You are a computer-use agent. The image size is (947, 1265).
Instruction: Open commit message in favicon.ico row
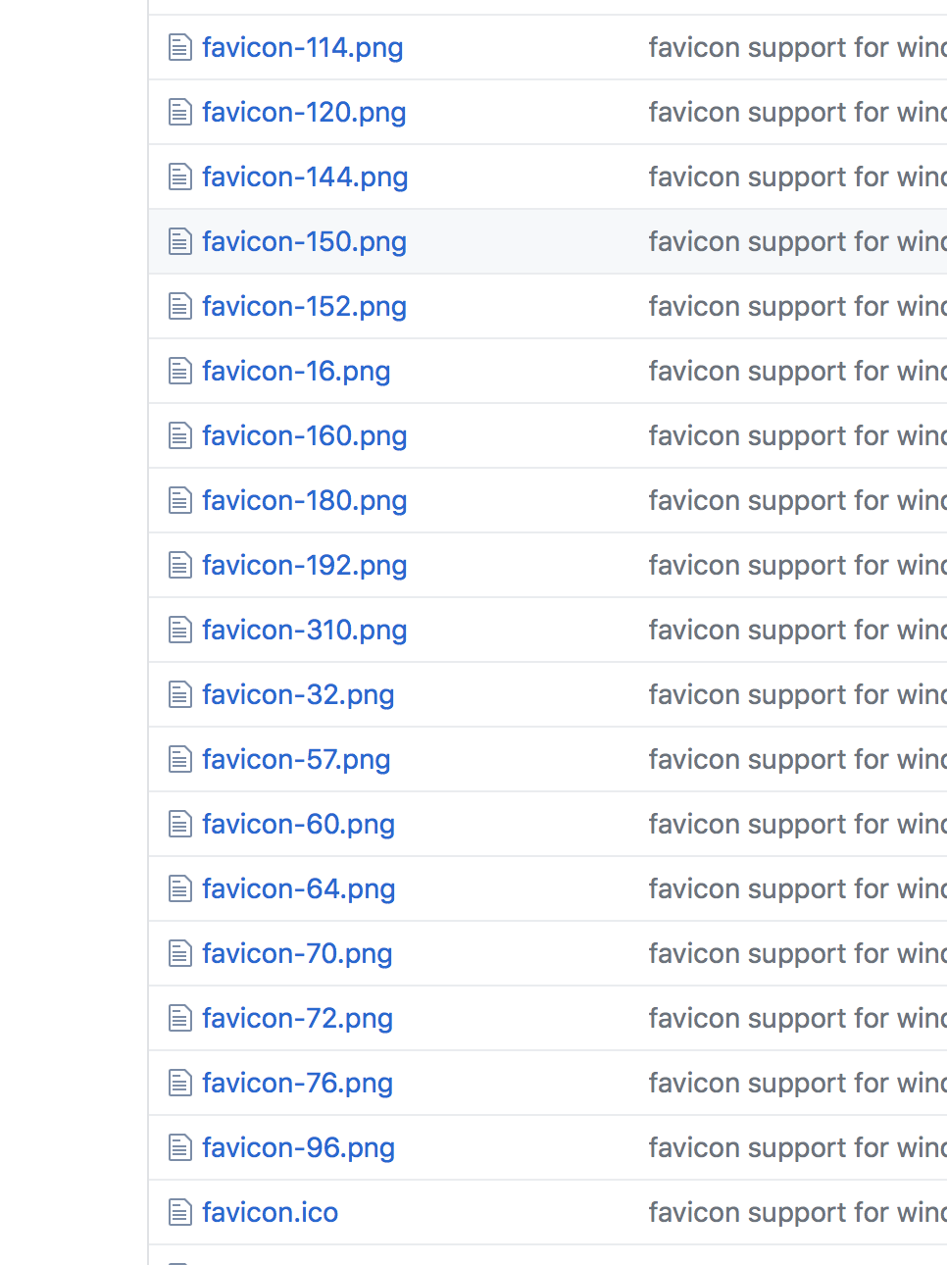(x=797, y=1212)
